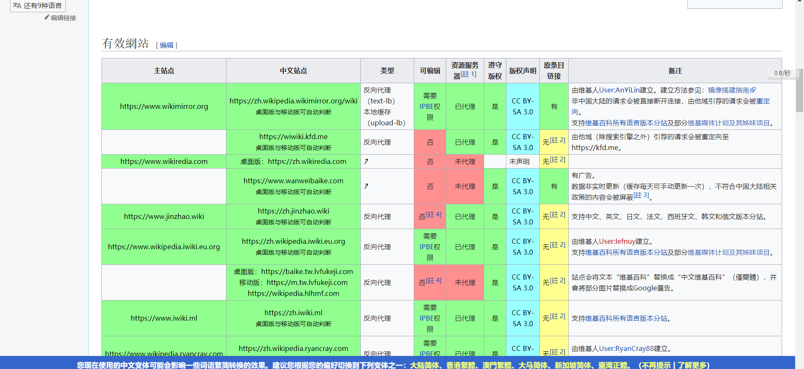Open 註 2 in the wikipedia.iwiki.eu.org row
The image size is (804, 369).
click(x=557, y=245)
